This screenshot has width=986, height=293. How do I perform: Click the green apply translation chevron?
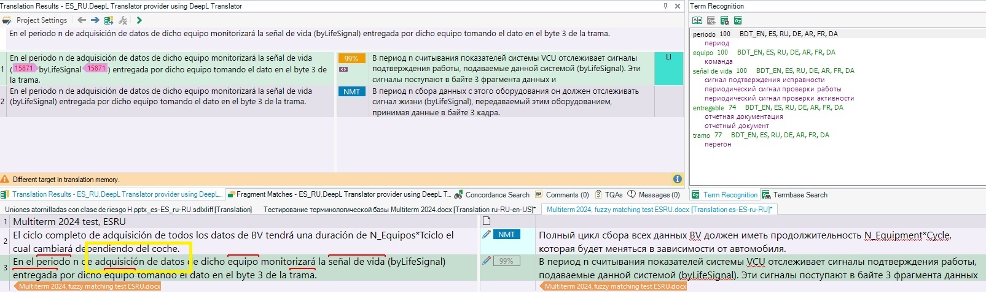tap(139, 20)
